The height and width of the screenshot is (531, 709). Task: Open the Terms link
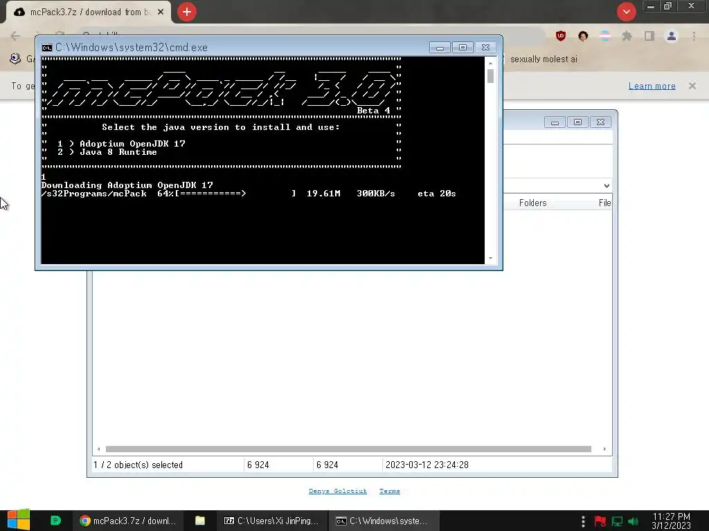click(x=390, y=492)
